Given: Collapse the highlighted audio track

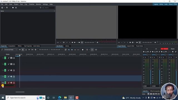Looking at the screenshot, I should click(x=3, y=77).
